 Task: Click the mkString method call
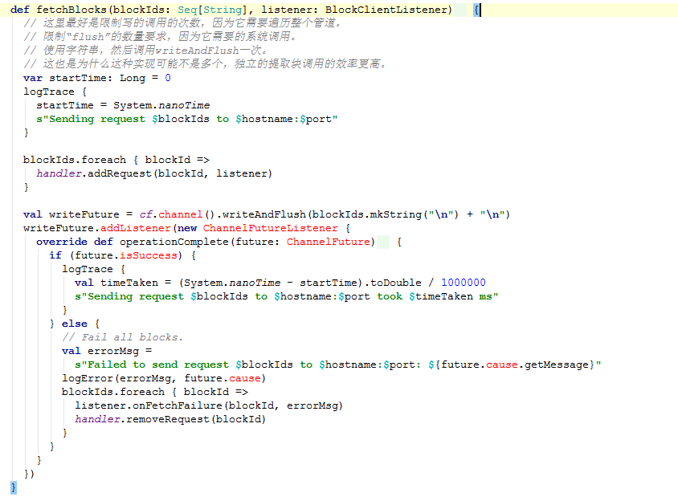[398, 214]
